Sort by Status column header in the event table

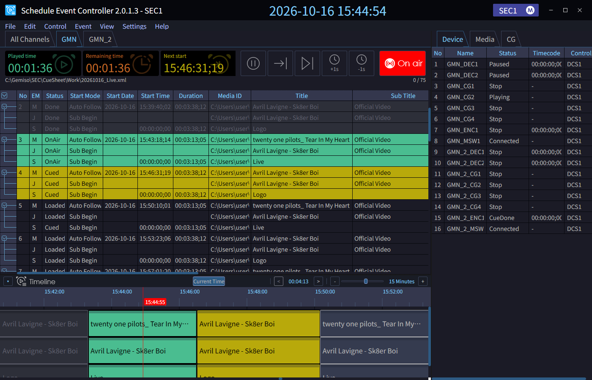click(x=55, y=96)
